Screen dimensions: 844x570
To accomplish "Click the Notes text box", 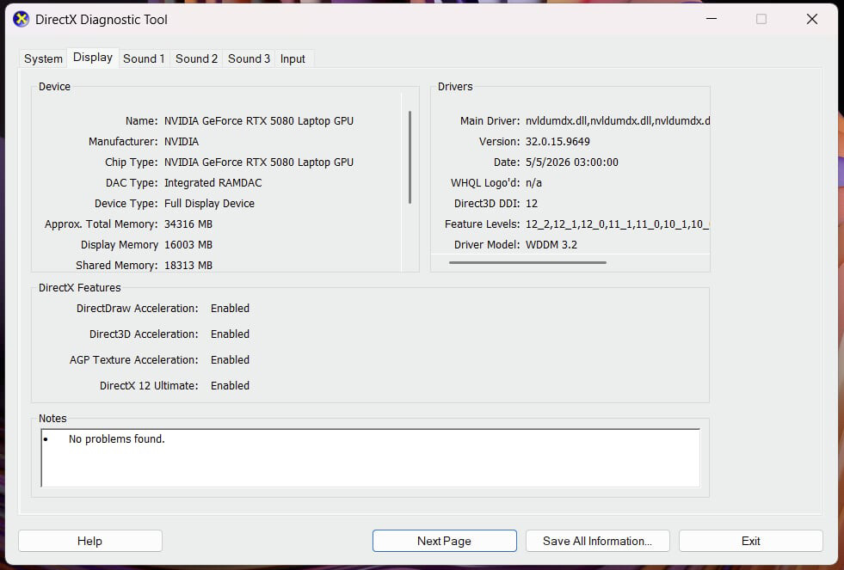I will tap(370, 457).
